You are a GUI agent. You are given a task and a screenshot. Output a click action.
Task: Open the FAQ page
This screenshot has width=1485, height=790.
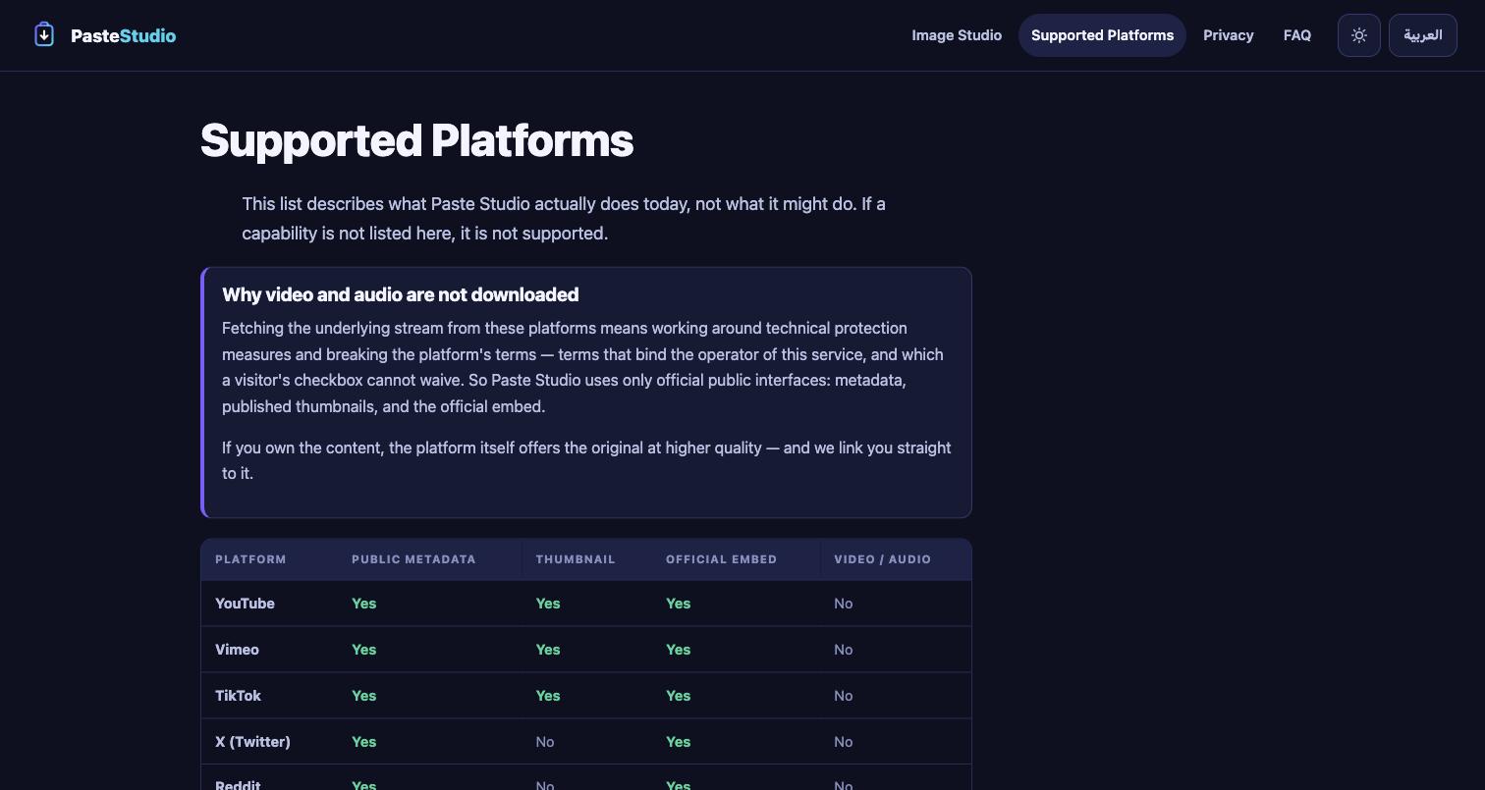click(1296, 35)
